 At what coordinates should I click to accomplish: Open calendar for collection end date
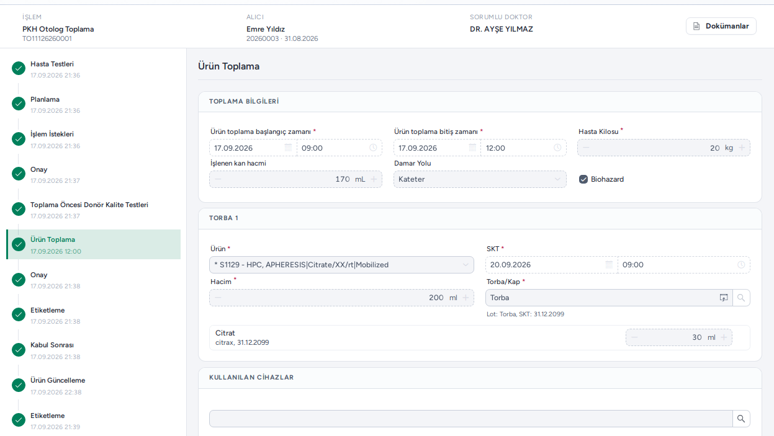[472, 148]
